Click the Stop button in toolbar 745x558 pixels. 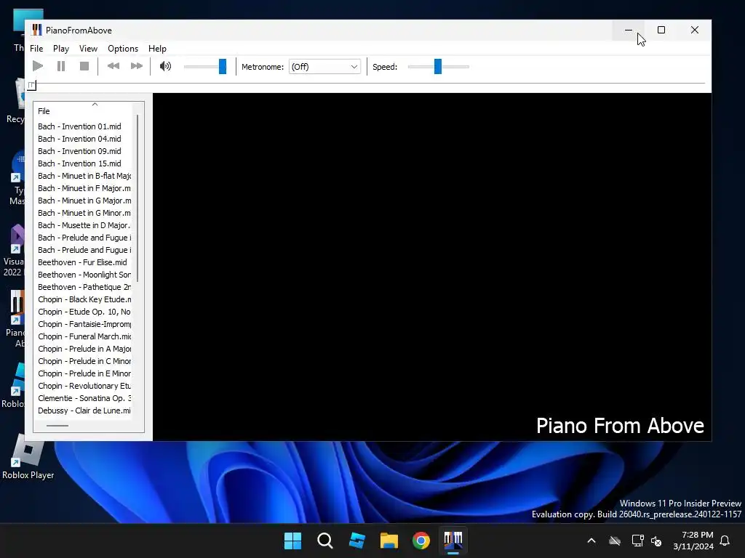(84, 66)
